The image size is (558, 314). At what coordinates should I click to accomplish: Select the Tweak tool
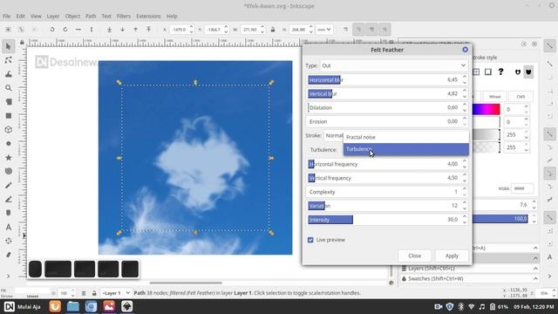coord(9,74)
